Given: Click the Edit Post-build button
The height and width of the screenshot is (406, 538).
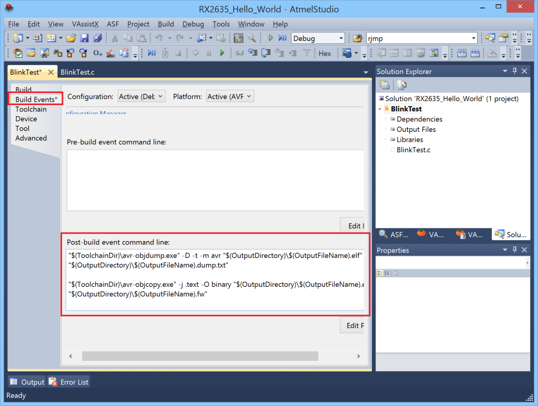Looking at the screenshot, I should pos(352,326).
